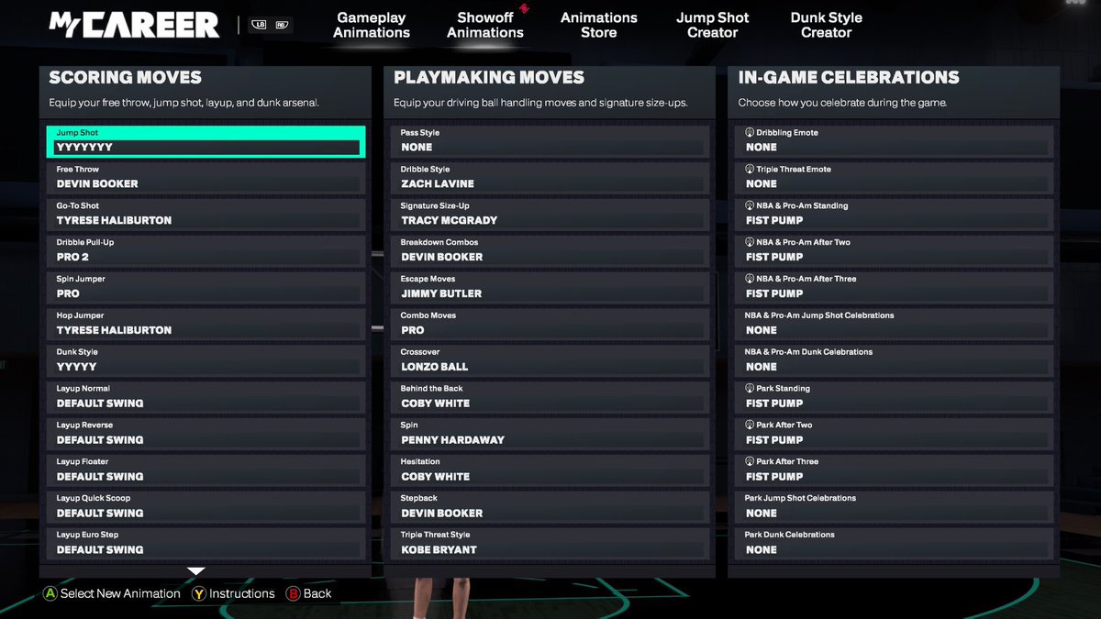Select the Dunk Style YYYYY slot
The height and width of the screenshot is (619, 1101).
pos(206,361)
